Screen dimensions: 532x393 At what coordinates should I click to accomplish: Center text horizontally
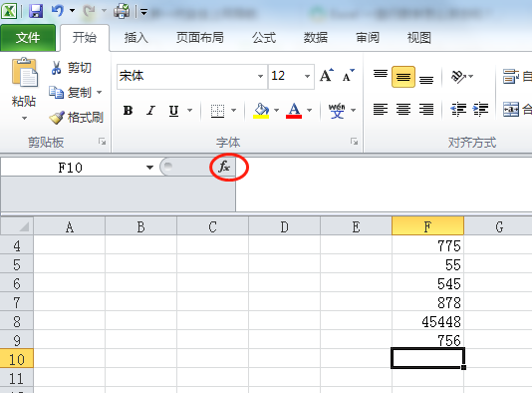403,110
